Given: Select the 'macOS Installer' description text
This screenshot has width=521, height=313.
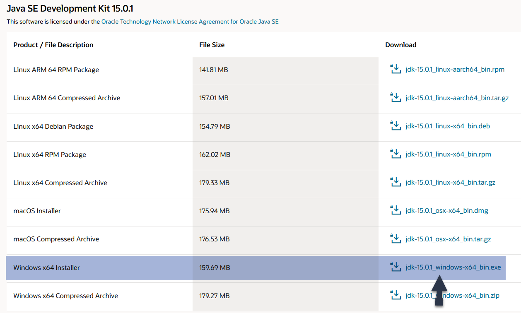Looking at the screenshot, I should [x=37, y=211].
